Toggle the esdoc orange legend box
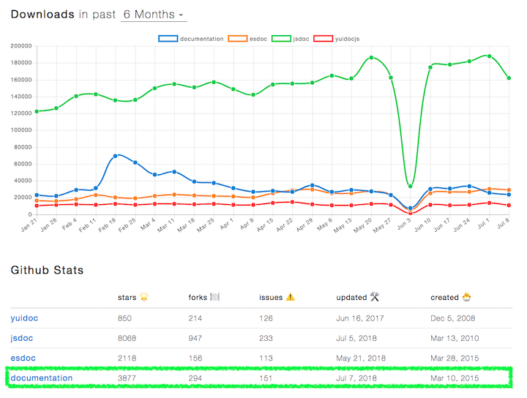The image size is (527, 398). tap(238, 39)
